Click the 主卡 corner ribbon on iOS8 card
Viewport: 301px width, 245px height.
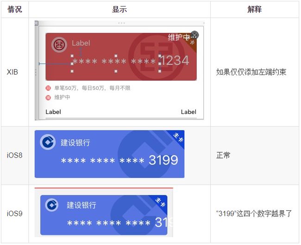point(178,137)
